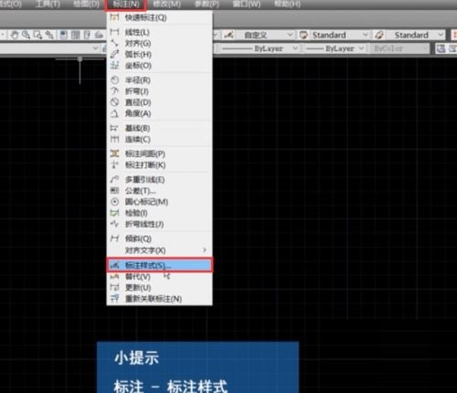Open the 标注(N) menu in menu bar

pos(125,5)
